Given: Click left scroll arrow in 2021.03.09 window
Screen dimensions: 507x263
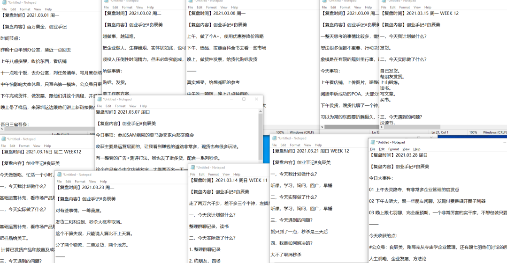Looking at the screenshot, I should pyautogui.click(x=322, y=127).
